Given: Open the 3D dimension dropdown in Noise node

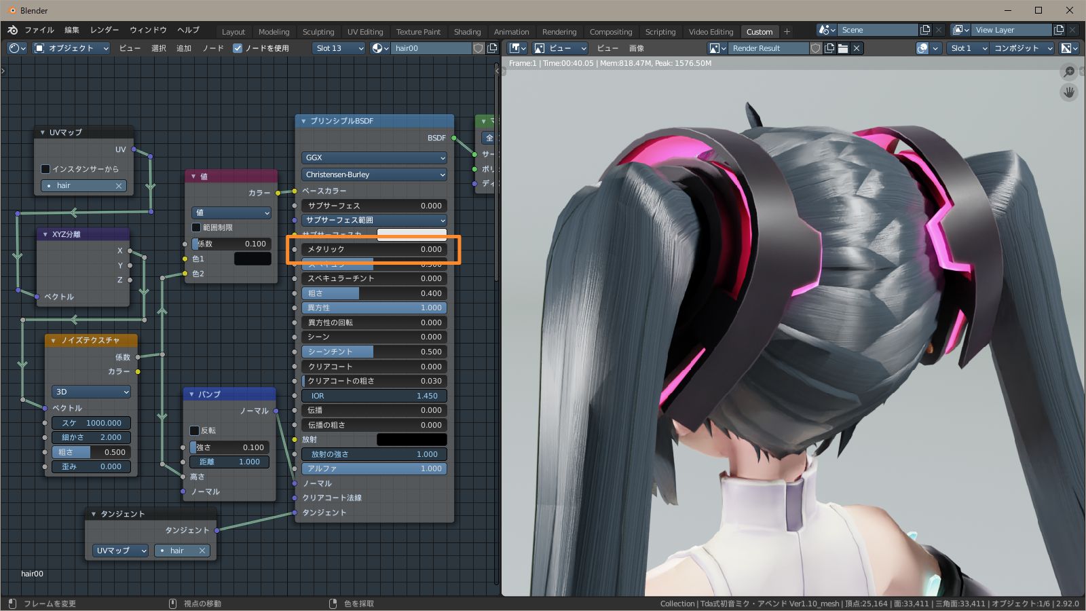Looking at the screenshot, I should (91, 392).
